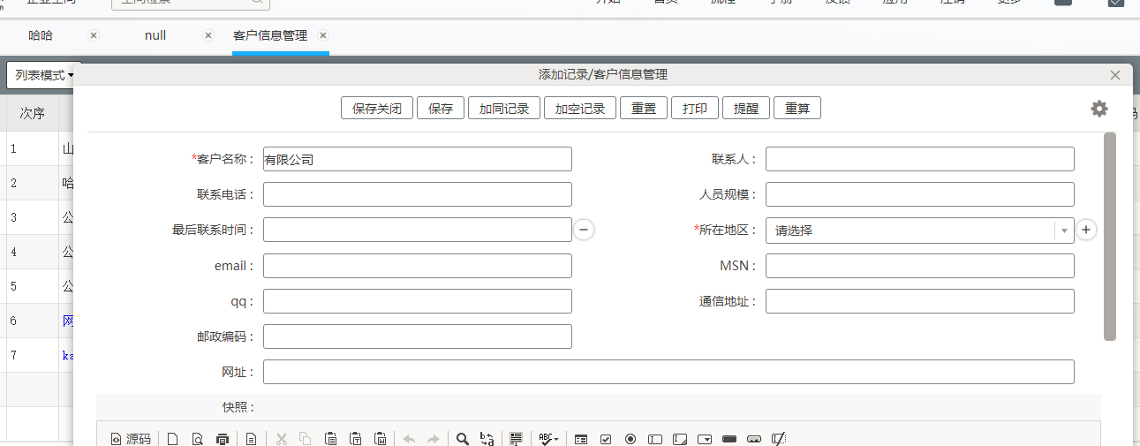1140x446 pixels.
Task: Focus the MSN input field
Action: (920, 266)
